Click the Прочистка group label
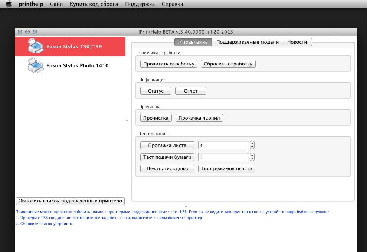367x252 pixels. click(150, 107)
